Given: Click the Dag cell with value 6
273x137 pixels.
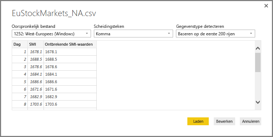Looking at the screenshot, I should coord(20,89).
